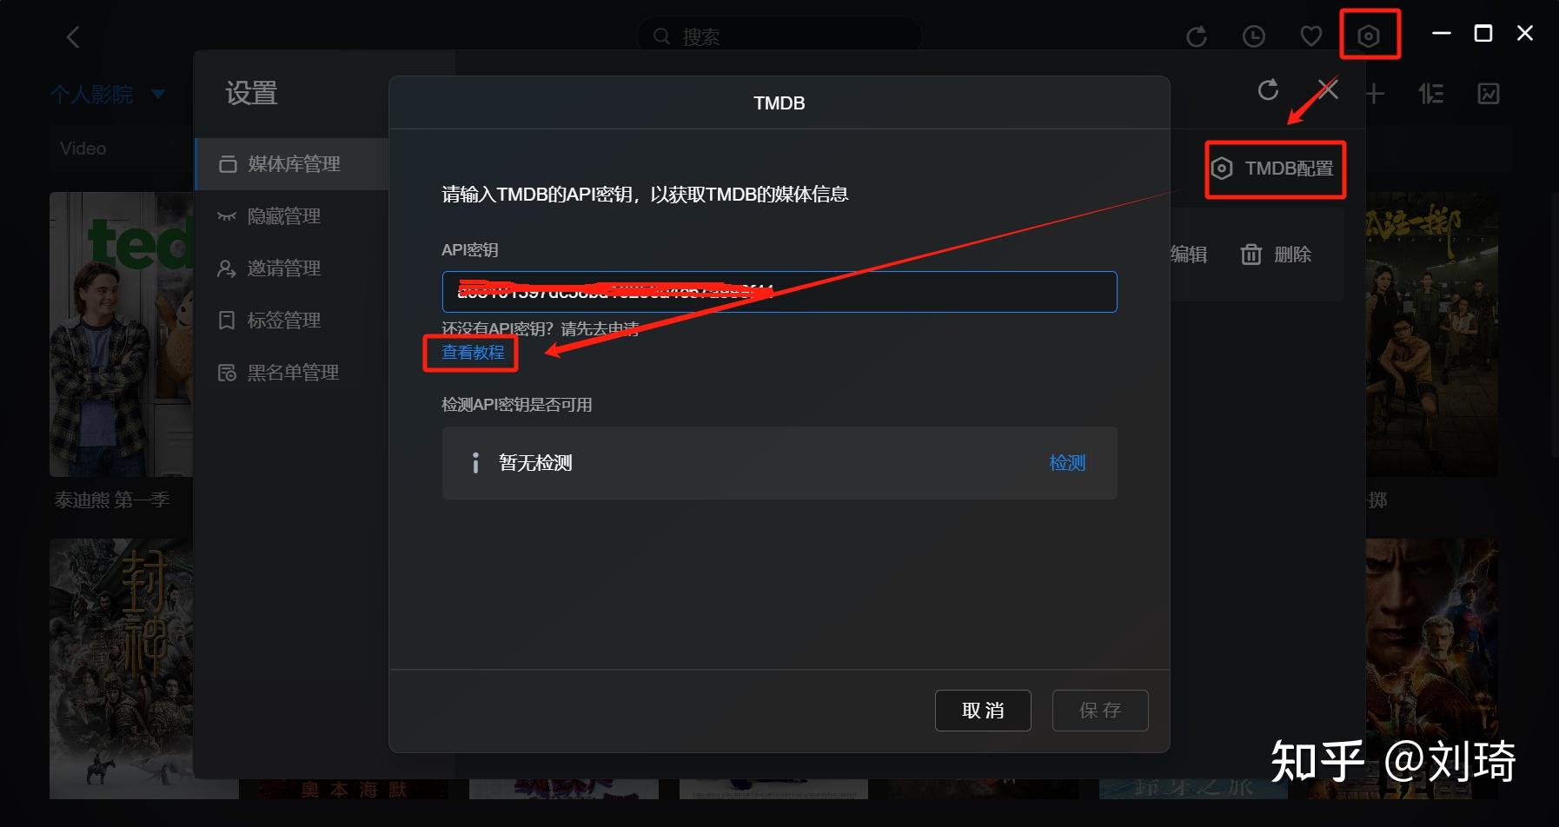Image resolution: width=1559 pixels, height=827 pixels.
Task: Open 黑名单管理 settings section
Action: (292, 373)
